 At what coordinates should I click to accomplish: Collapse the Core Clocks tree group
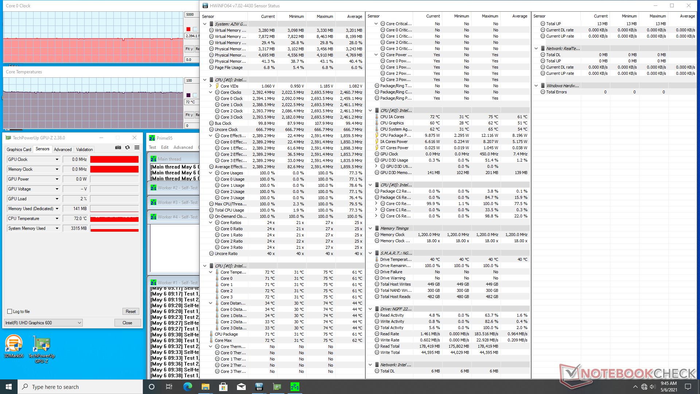coord(211,92)
